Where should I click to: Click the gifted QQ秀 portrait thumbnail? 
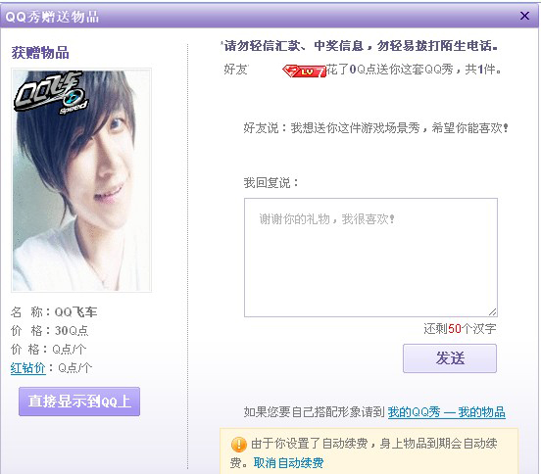click(x=81, y=180)
